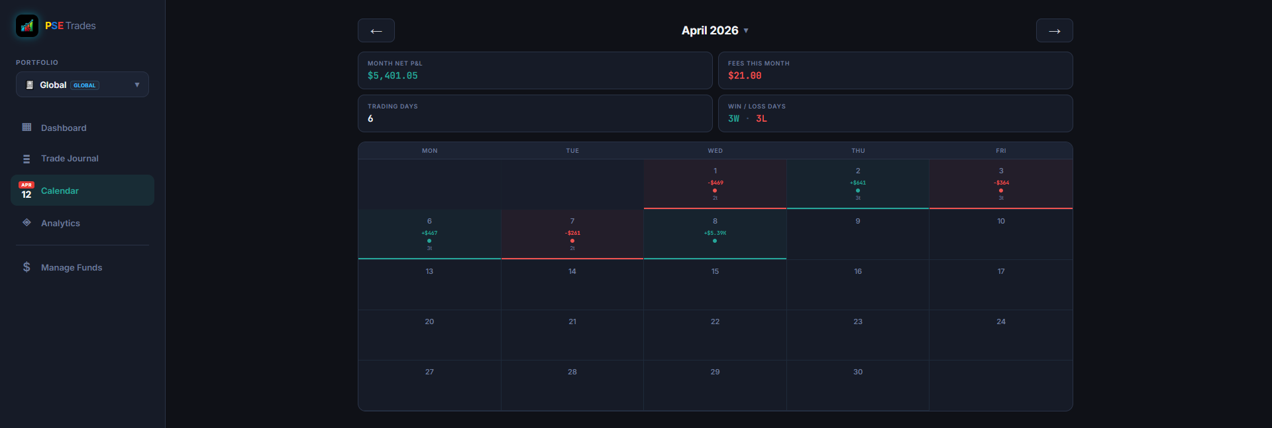Click the Dashboard grid icon
The height and width of the screenshot is (428, 1272).
26,127
